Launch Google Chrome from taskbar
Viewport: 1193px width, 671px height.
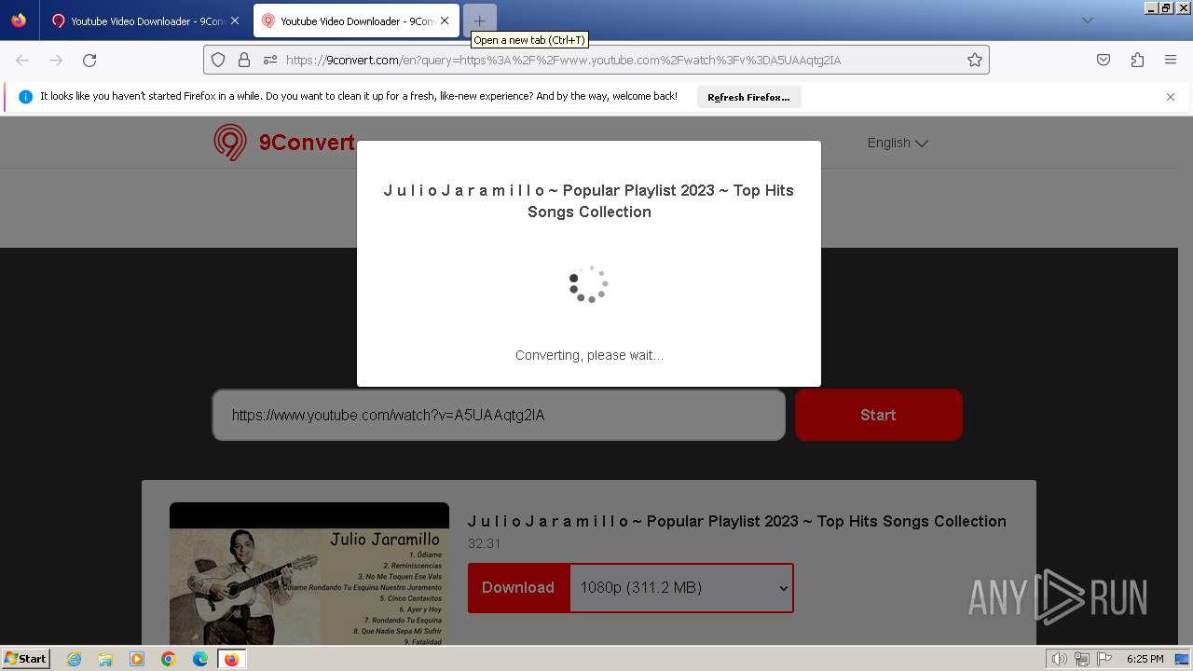169,659
